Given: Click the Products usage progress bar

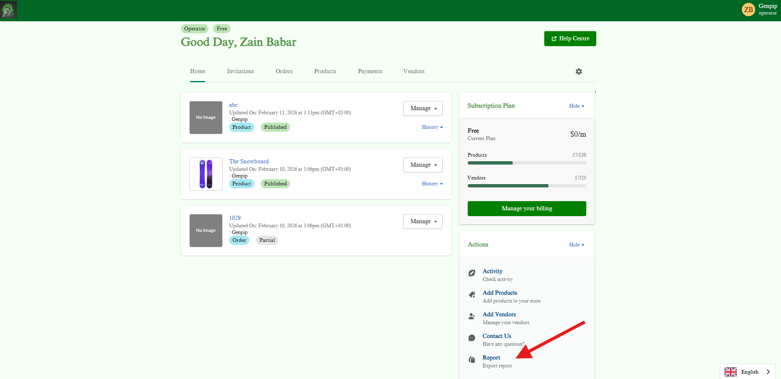Looking at the screenshot, I should [527, 163].
